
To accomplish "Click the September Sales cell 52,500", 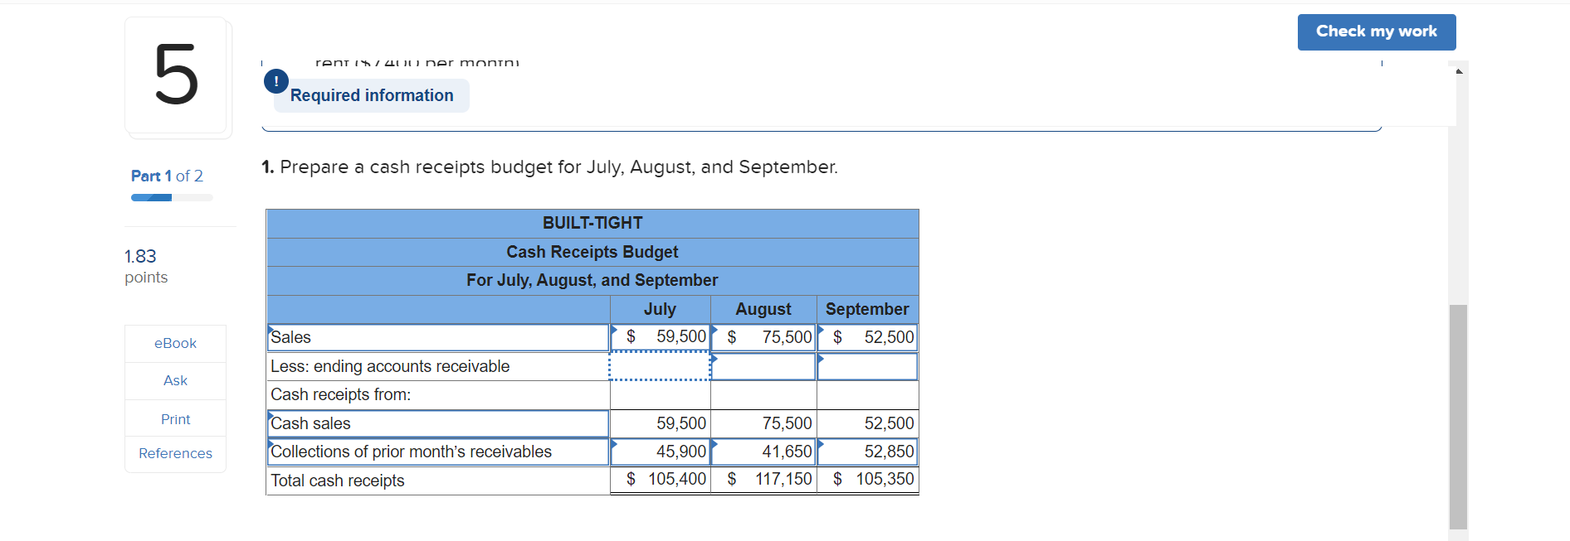I will (868, 337).
